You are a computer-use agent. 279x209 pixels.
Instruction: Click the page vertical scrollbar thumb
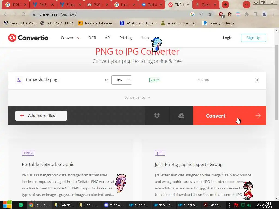pos(277,82)
